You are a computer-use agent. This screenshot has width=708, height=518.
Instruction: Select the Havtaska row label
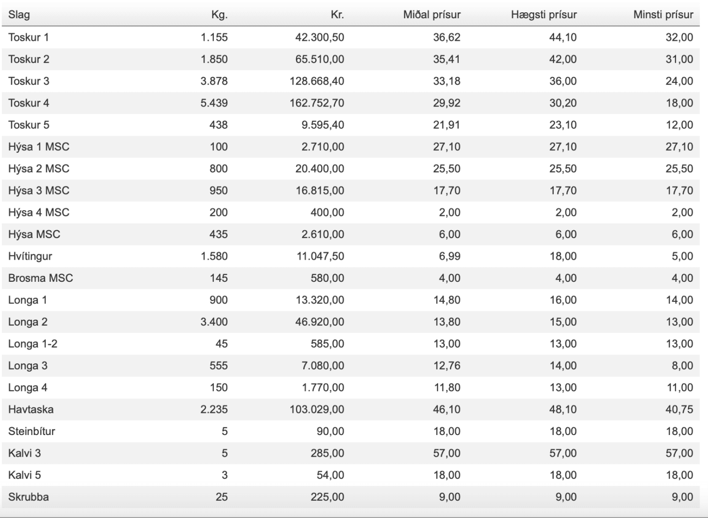pos(31,409)
